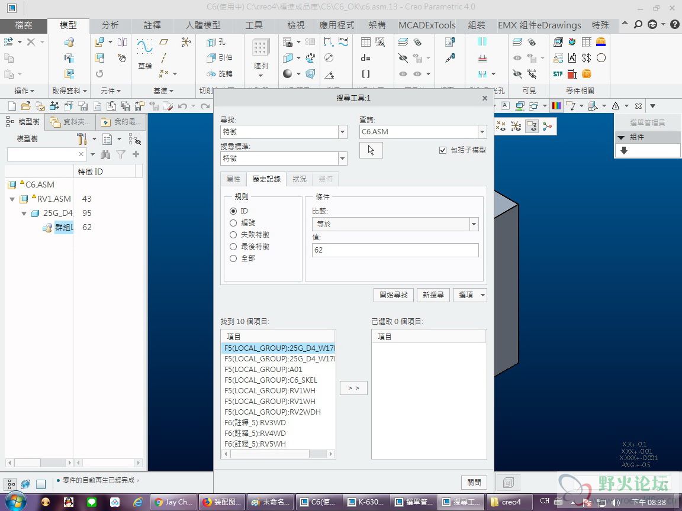
Task: Click the 草繪 sketch tool icon
Action: (x=145, y=46)
